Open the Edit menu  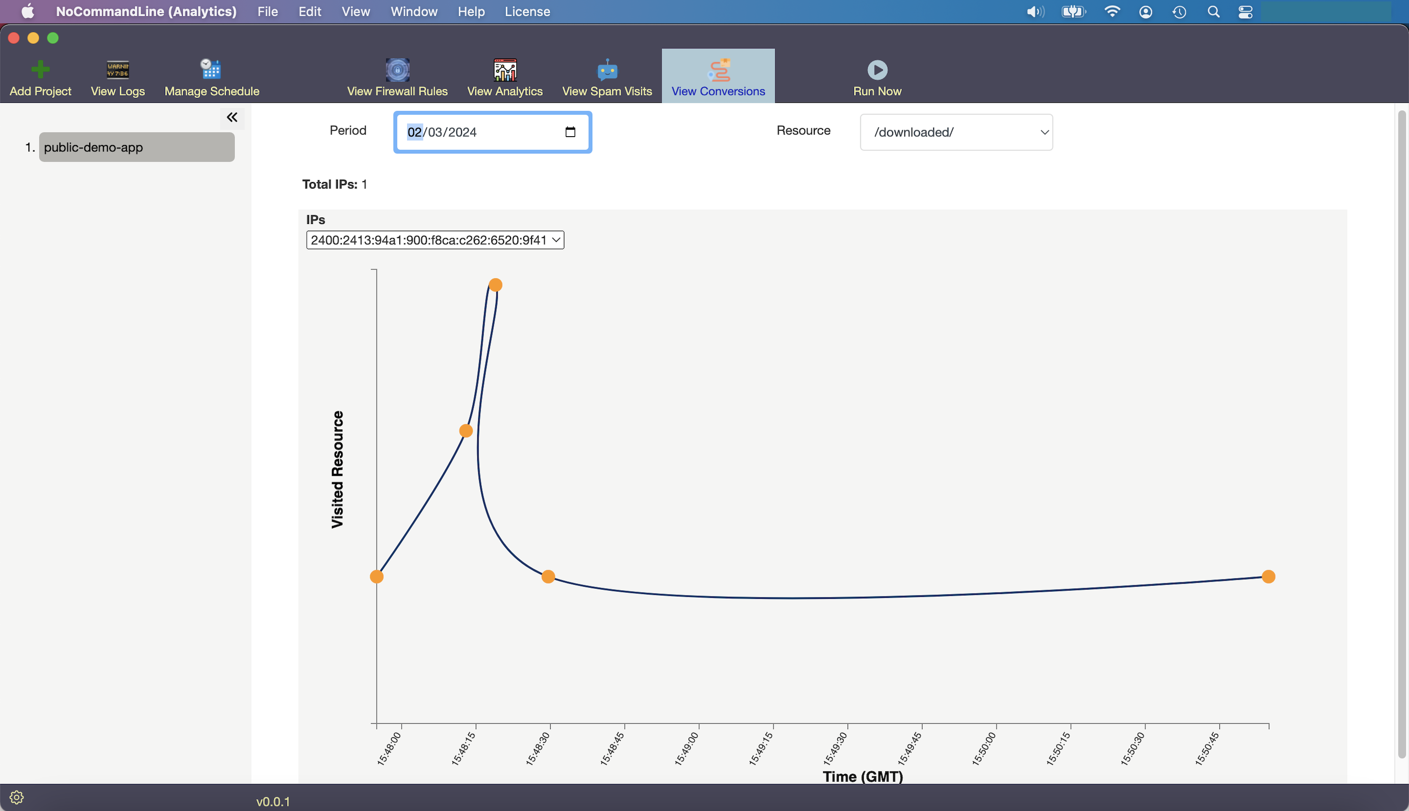(x=310, y=11)
